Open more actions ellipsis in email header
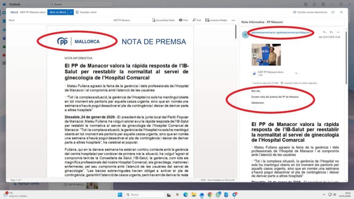 [338, 32]
